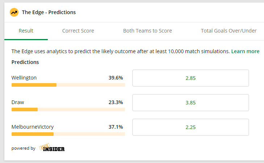This screenshot has height=163, width=264.
Task: Click the 39.6% Wellington percentage
Action: pyautogui.click(x=116, y=78)
